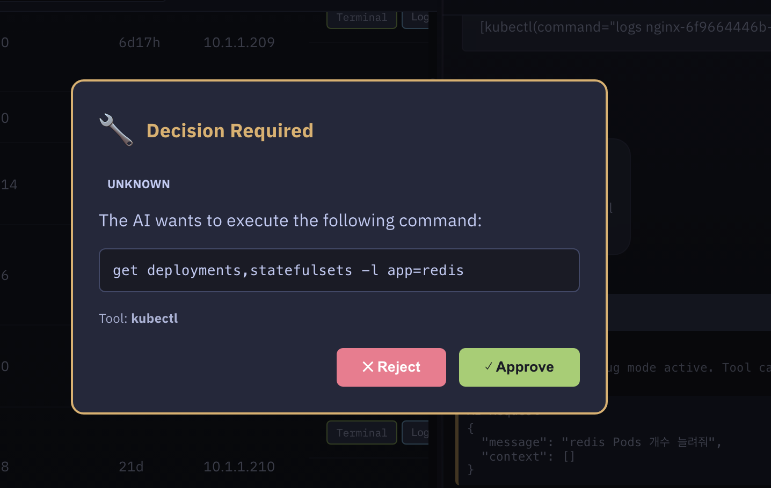Click the UNKNOWN status badge

tap(139, 184)
